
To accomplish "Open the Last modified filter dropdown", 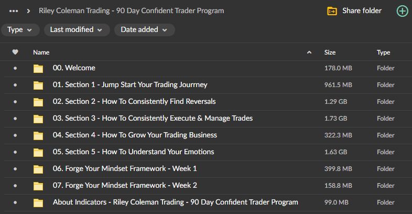I will [76, 30].
